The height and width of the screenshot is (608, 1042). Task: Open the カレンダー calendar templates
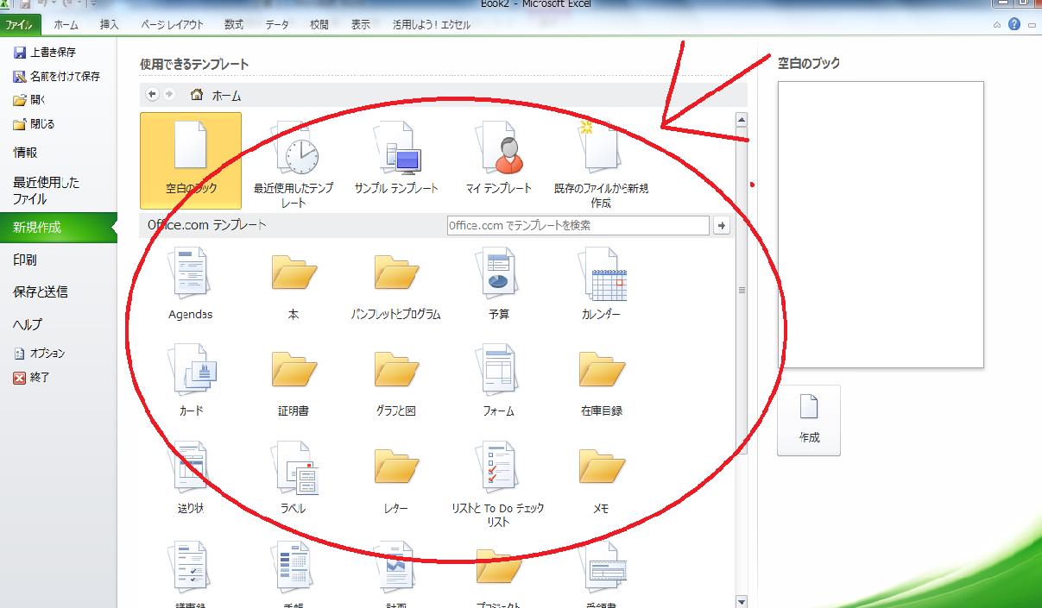601,283
